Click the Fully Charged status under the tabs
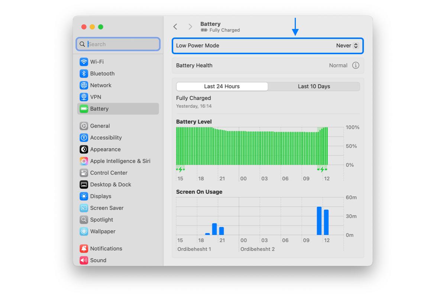 194,98
